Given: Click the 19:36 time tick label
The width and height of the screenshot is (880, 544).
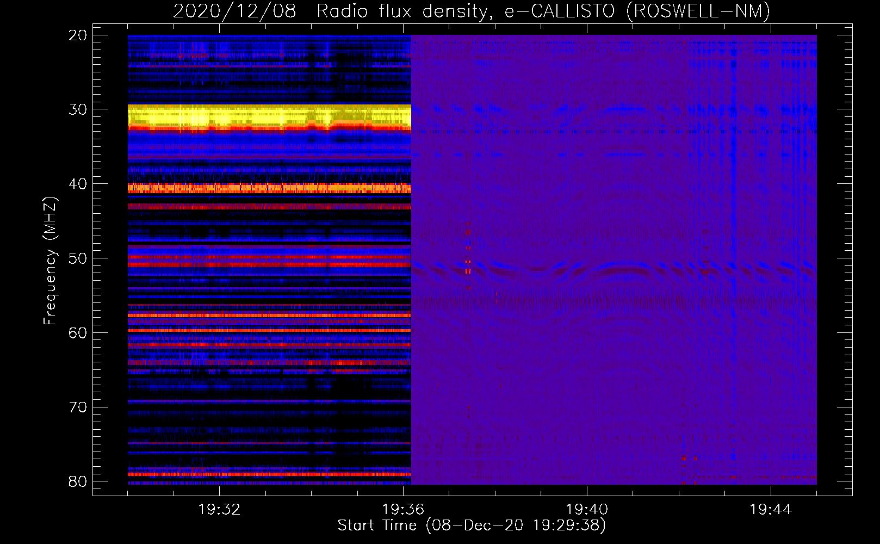Looking at the screenshot, I should pos(403,510).
